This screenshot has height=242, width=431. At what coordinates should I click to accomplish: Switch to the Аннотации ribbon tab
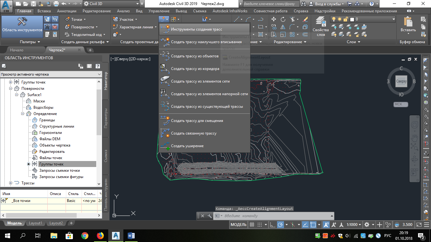(67, 11)
